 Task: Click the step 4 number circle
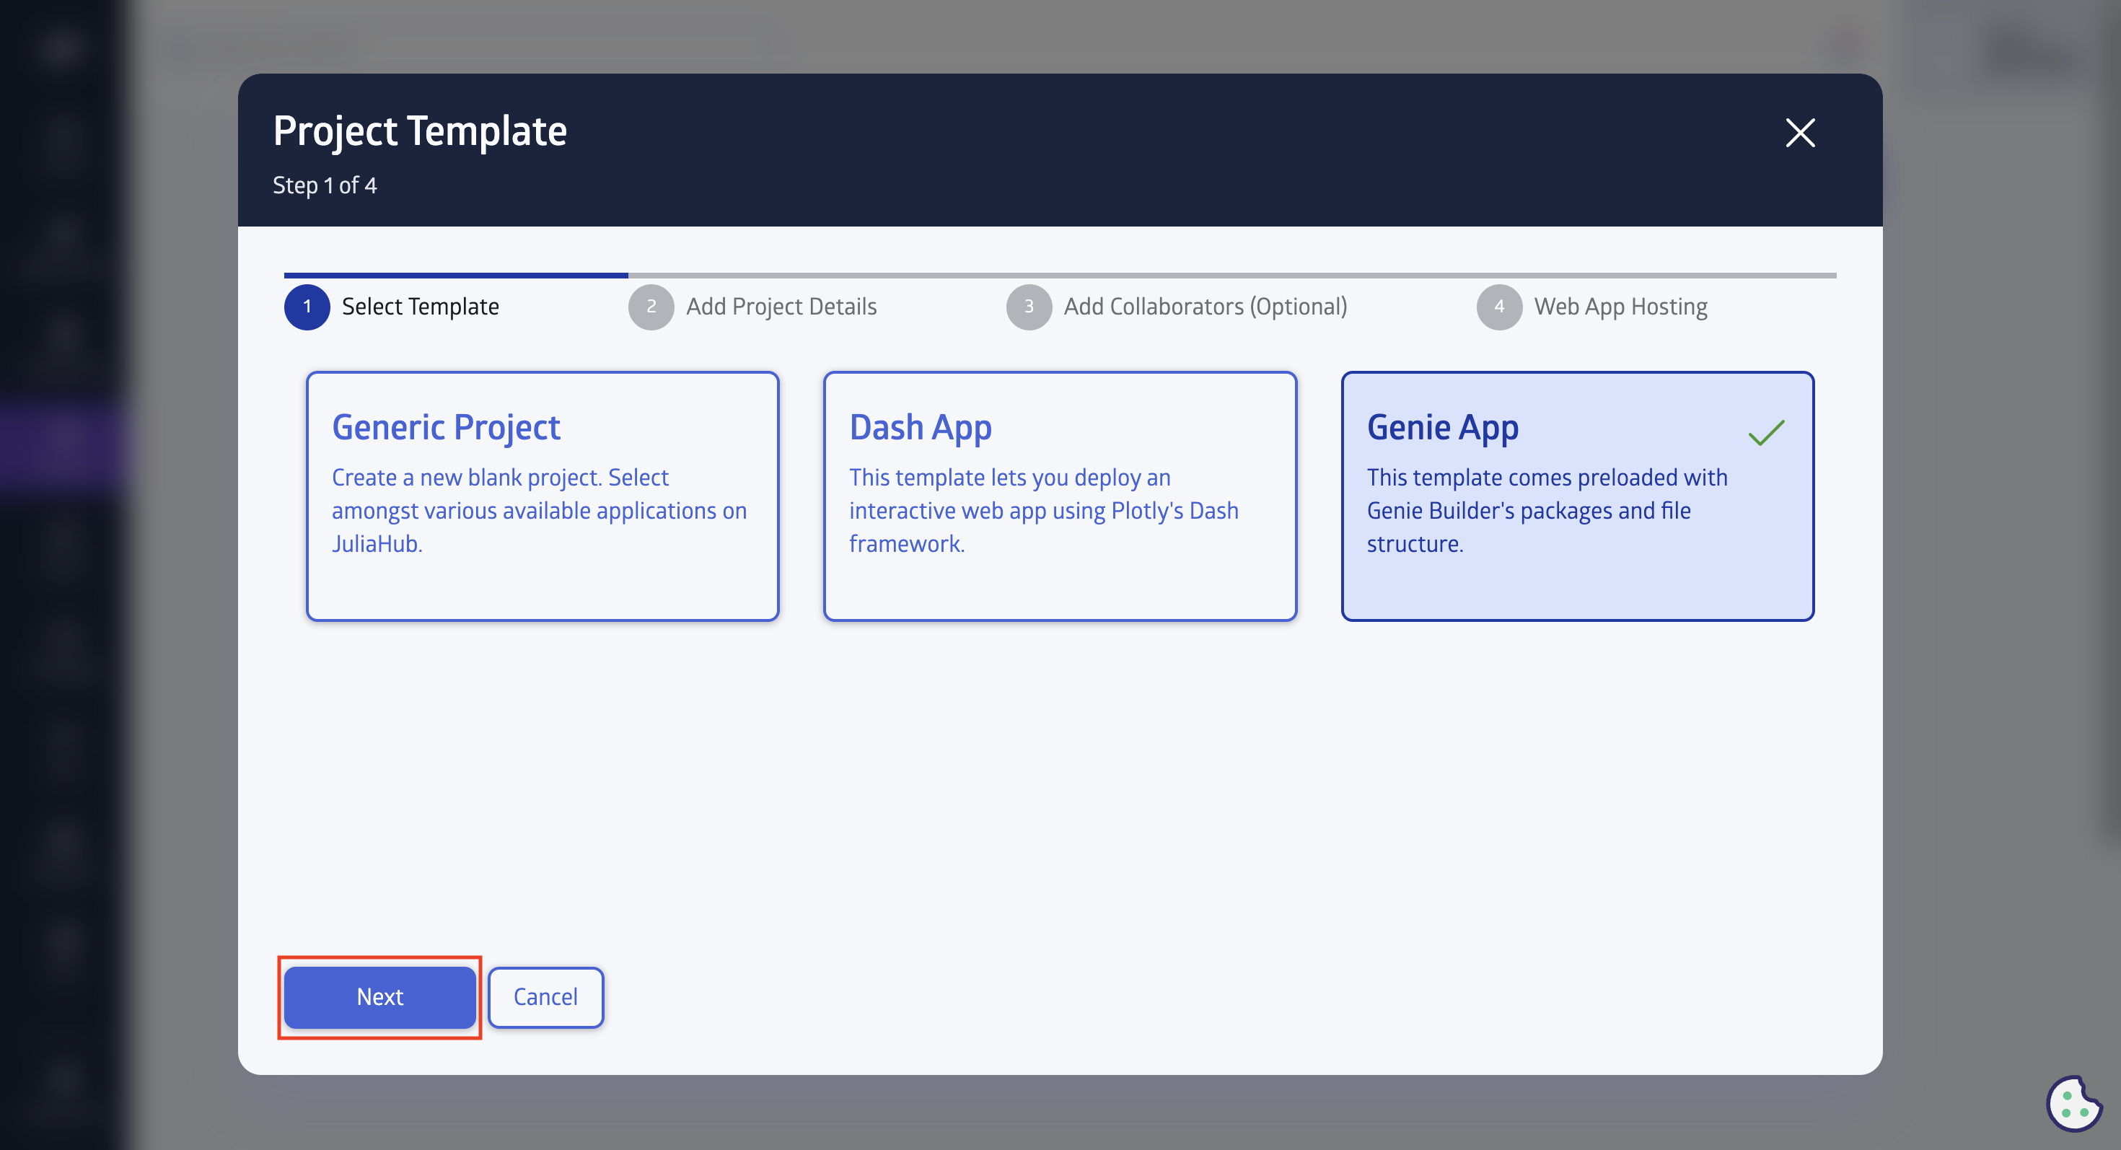tap(1499, 307)
